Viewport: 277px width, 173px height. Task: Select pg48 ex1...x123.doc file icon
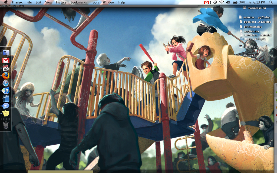point(240,22)
